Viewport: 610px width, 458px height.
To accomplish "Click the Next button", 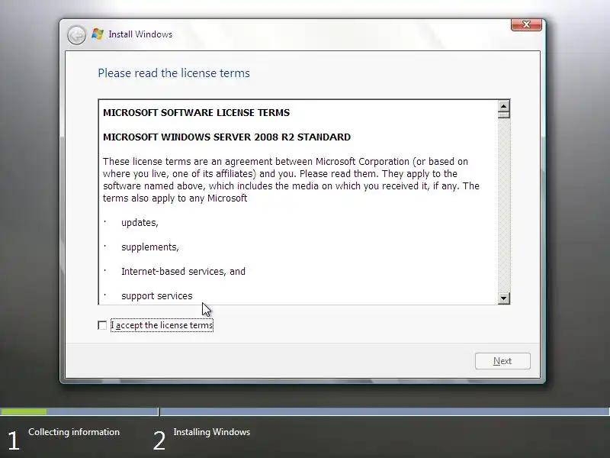I will (x=502, y=361).
